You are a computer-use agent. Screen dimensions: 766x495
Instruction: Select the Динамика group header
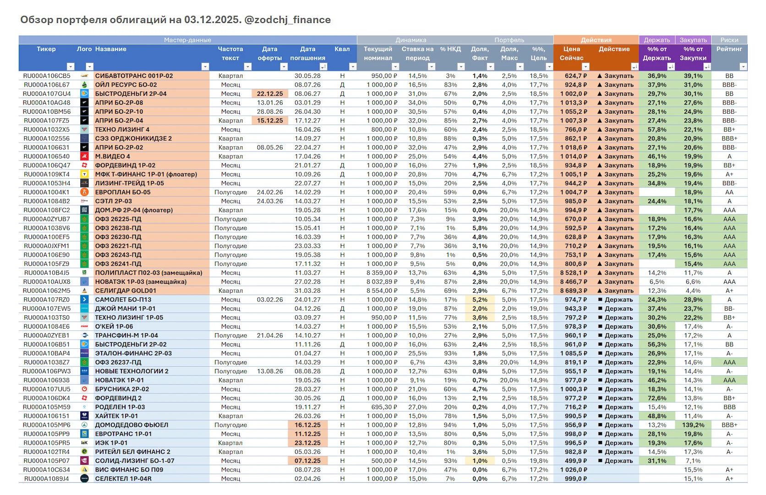(411, 40)
